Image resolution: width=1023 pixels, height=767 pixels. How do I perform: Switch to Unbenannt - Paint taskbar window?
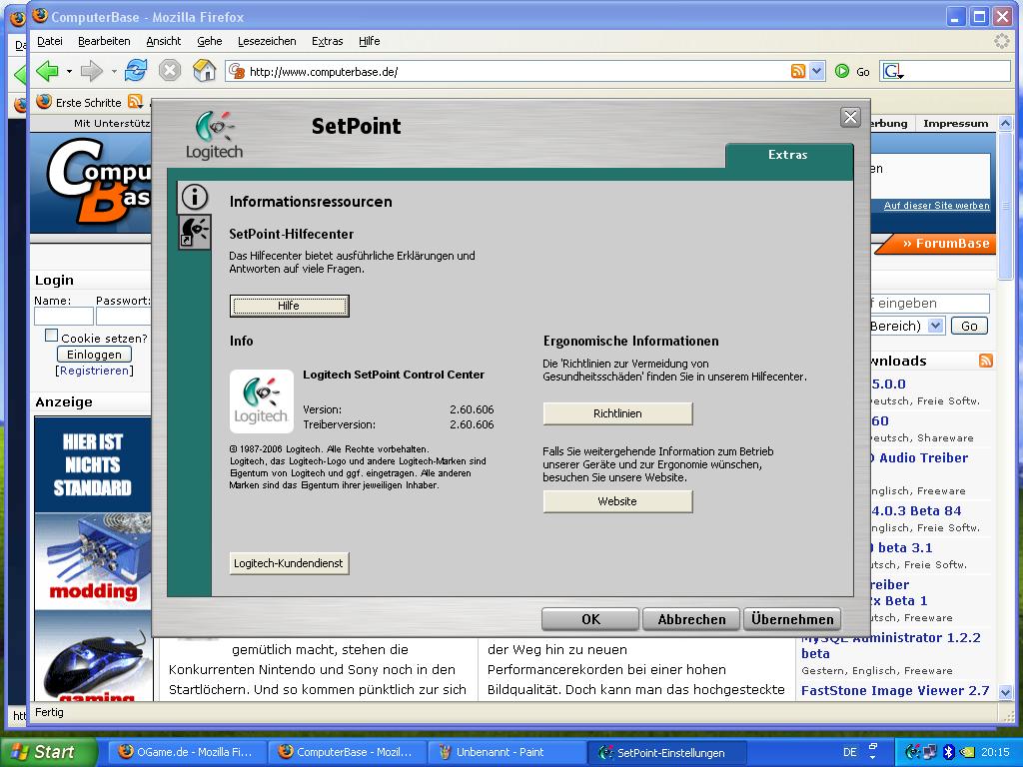pos(506,752)
